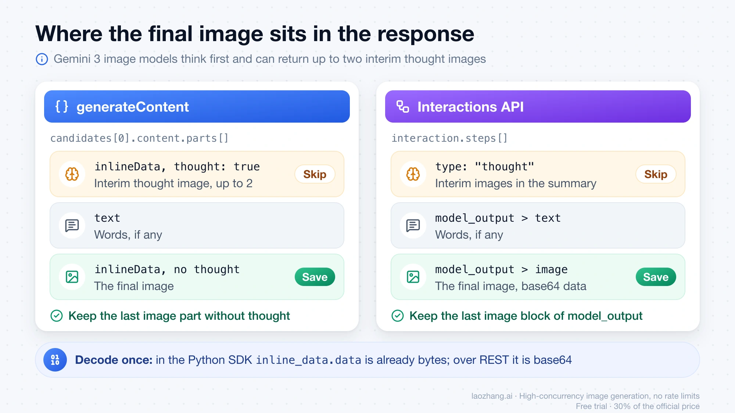The height and width of the screenshot is (413, 735).
Task: Click the message icon beside the generateContent text row
Action: click(72, 225)
